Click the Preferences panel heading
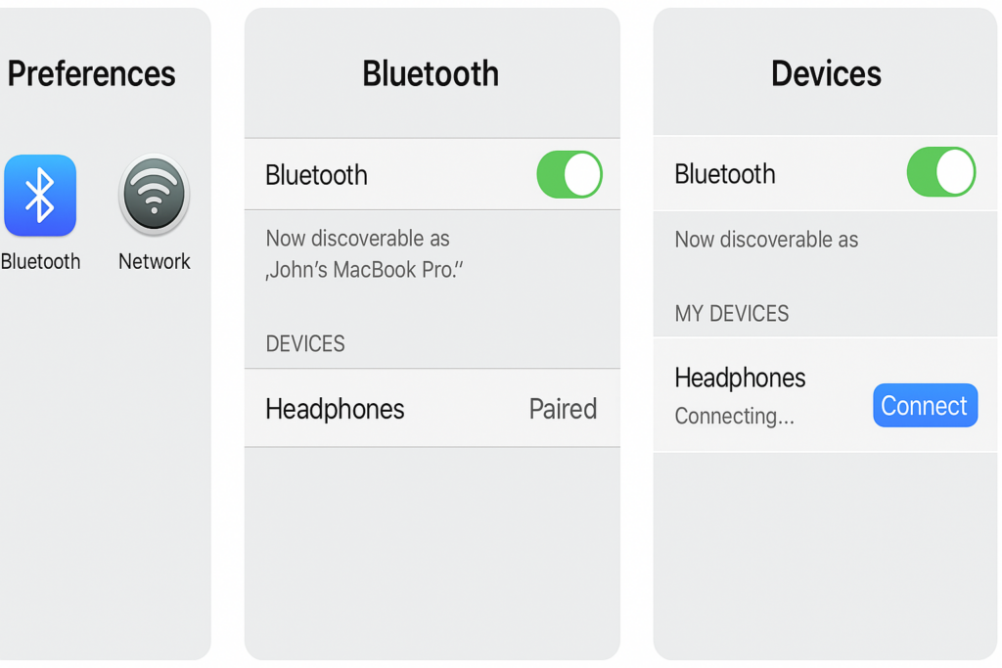This screenshot has width=1002, height=668. [x=91, y=73]
